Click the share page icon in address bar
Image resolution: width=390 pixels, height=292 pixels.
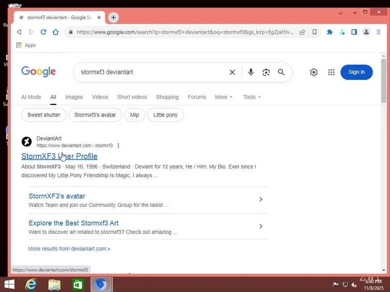tap(302, 32)
